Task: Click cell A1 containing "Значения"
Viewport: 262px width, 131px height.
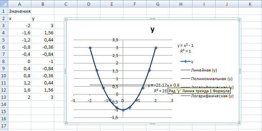Action: pyautogui.click(x=19, y=11)
